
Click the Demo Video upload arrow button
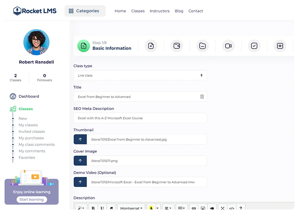tap(80, 182)
